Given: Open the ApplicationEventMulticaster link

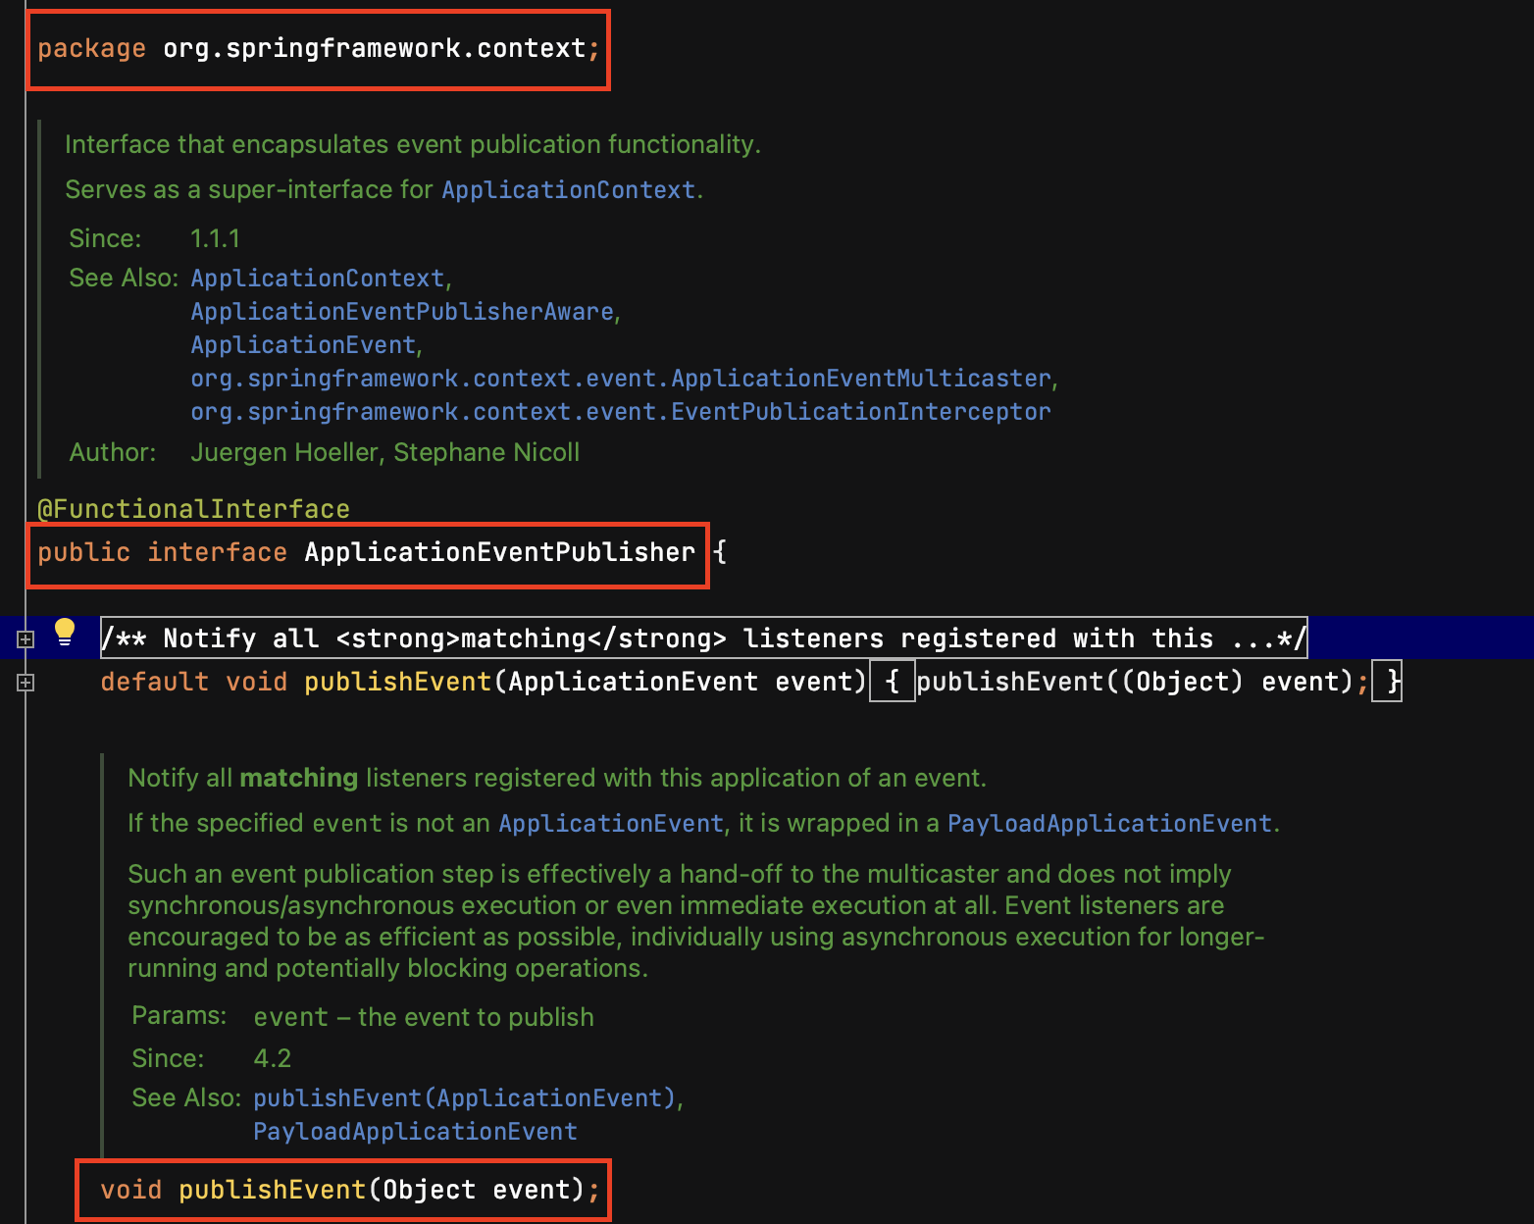Looking at the screenshot, I should (621, 378).
